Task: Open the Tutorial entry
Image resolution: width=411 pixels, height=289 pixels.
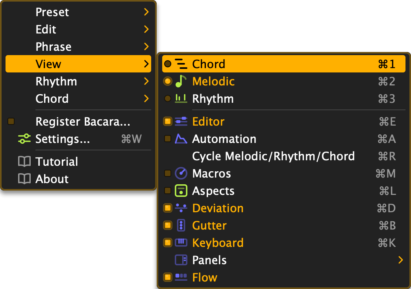Action: [78, 161]
